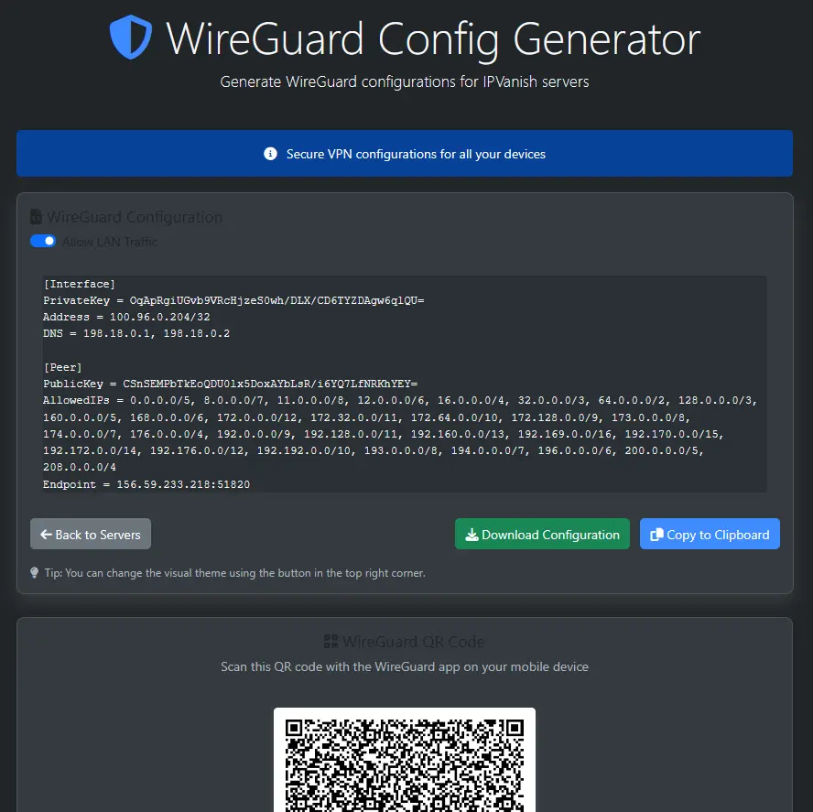Click the AllowedIPs label in config
The height and width of the screenshot is (812, 813).
pyautogui.click(x=76, y=400)
